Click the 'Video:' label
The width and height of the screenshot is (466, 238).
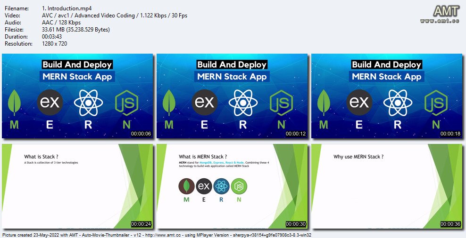tap(12, 16)
